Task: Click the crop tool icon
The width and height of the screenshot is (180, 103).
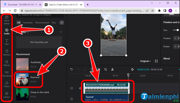Action: point(105,69)
